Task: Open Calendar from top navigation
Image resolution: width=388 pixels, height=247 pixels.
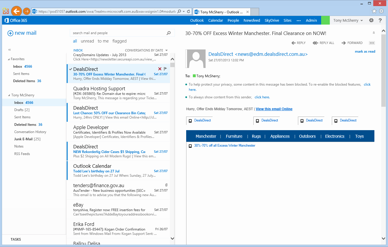Action: tap(216, 20)
